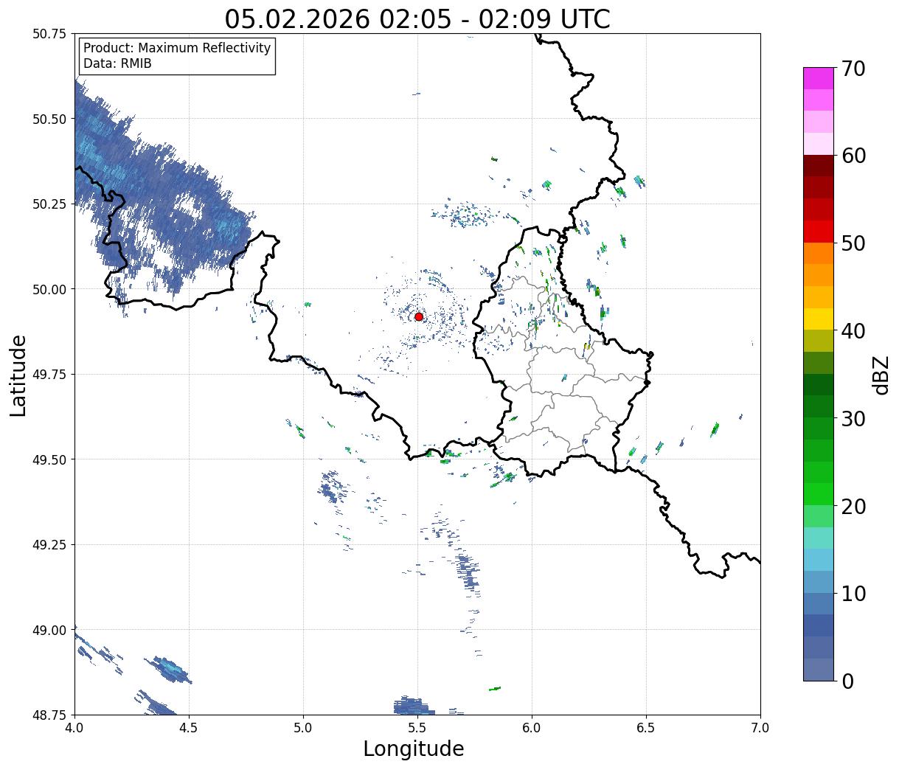Click the 4.5 longitude tick label
The width and height of the screenshot is (899, 767).
click(189, 728)
